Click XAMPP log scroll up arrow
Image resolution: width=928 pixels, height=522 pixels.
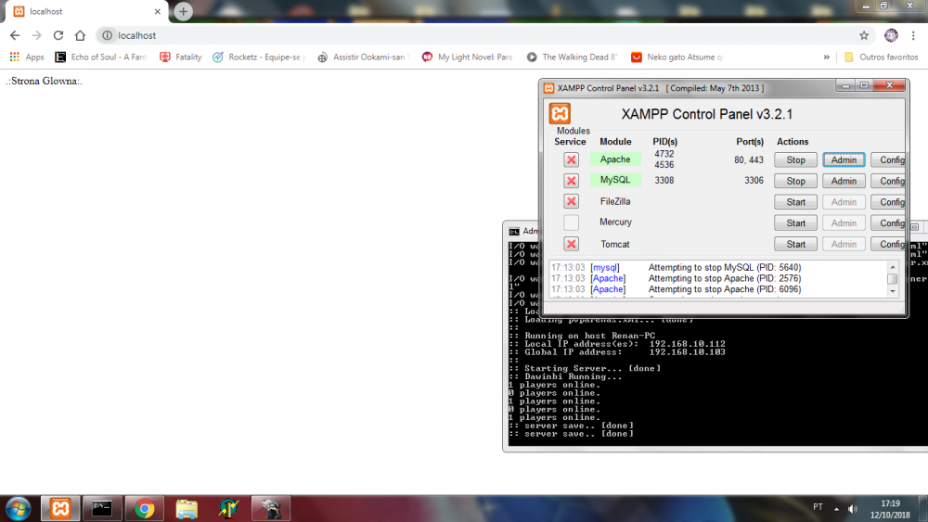coord(893,267)
